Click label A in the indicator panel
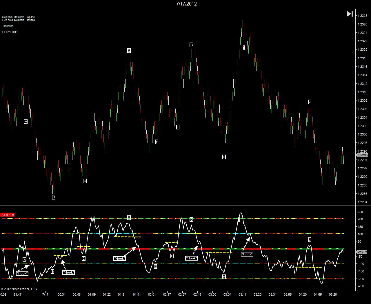 [25, 260]
